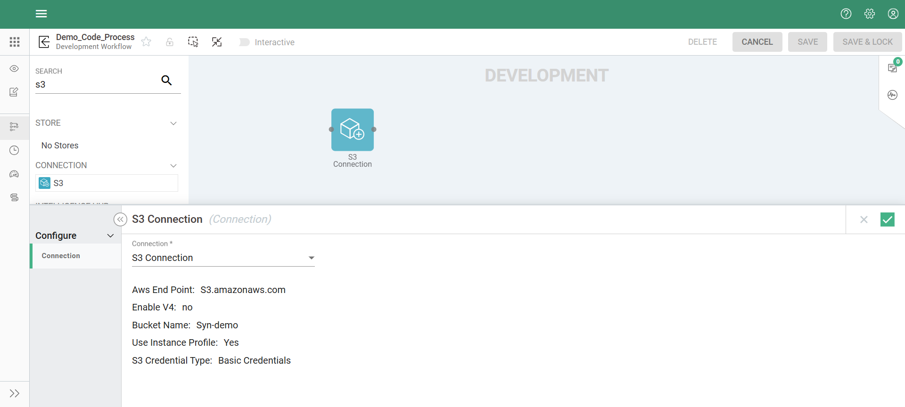Image resolution: width=905 pixels, height=407 pixels.
Task: Mark Demo_Code_Process as favorite with star
Action: 147,42
